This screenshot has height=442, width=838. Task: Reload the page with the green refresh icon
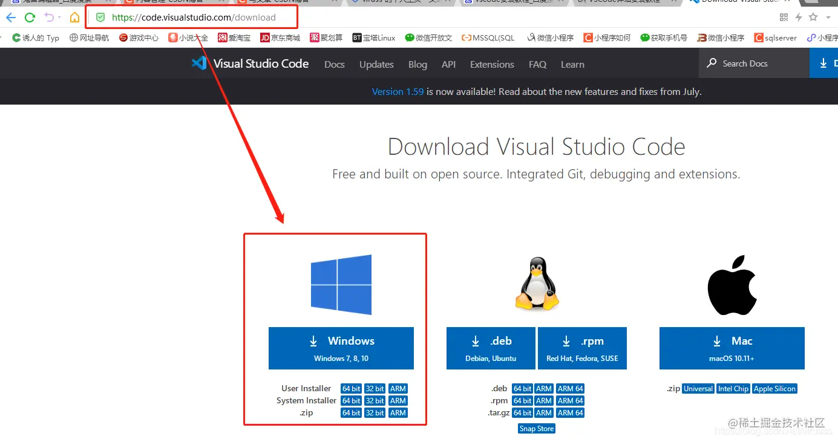(x=30, y=18)
